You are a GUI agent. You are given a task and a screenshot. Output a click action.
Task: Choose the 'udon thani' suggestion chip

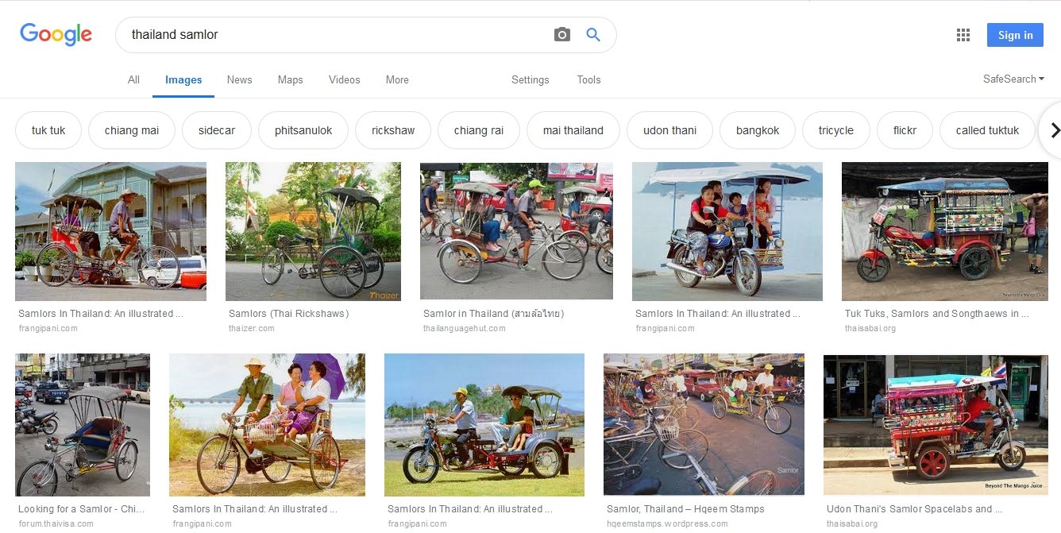point(669,130)
